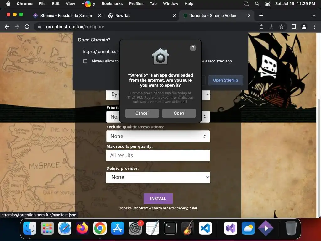Close the Torrentio - Stremio Addon tab
This screenshot has height=241, width=321.
point(249,16)
